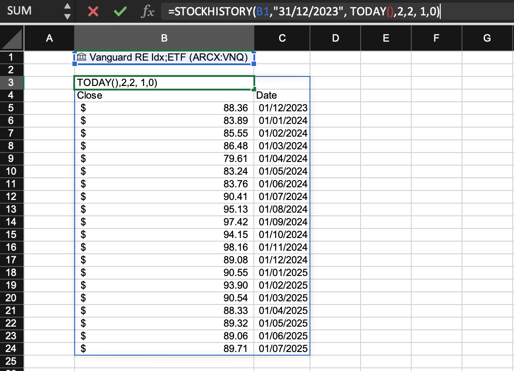Screen dimensions: 514x371
Task: Click the 88.36 closing price cell
Action: point(164,108)
